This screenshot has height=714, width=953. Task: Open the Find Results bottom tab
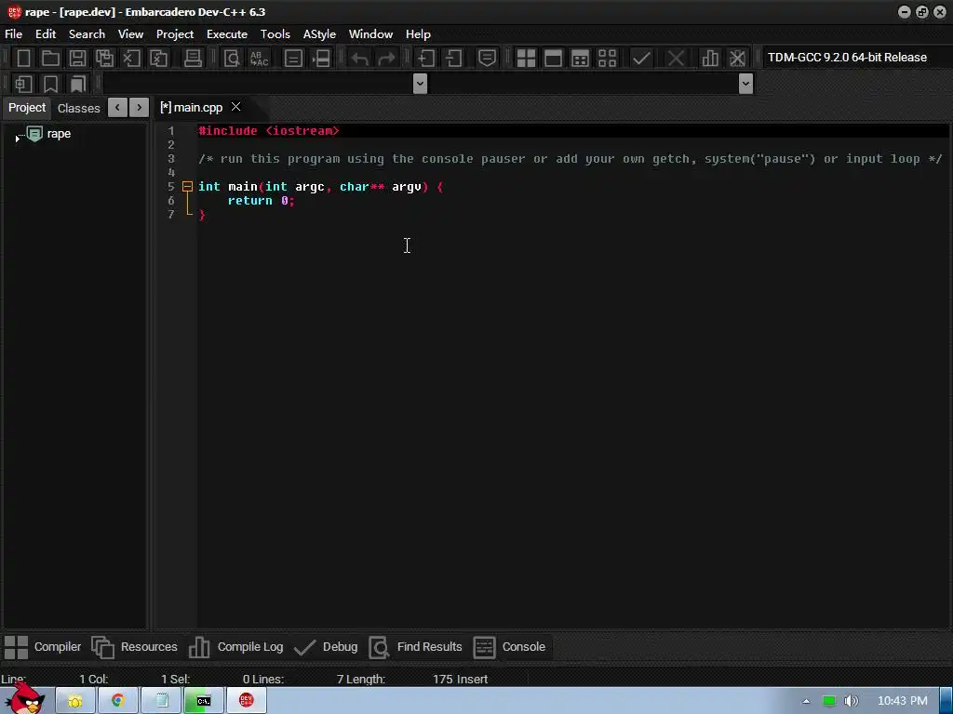pyautogui.click(x=416, y=647)
